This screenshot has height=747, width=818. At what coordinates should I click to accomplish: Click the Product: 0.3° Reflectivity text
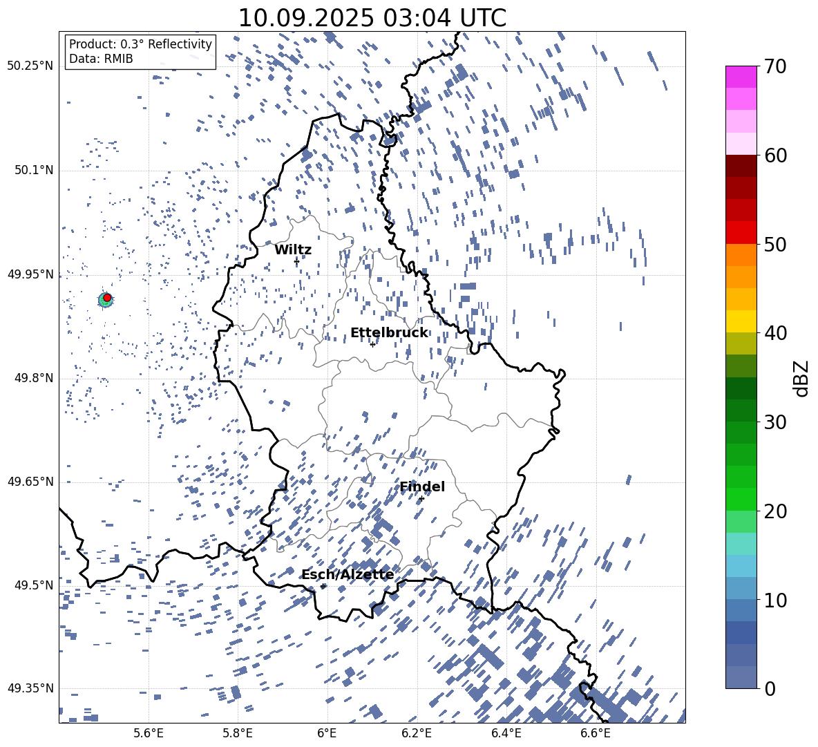coord(140,44)
